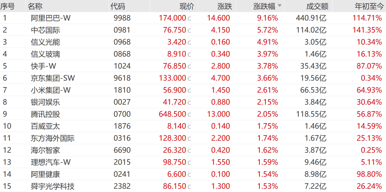Click 银河娱乐 stock code 0027
Image resolution: width=386 pixels, height=192 pixels.
click(122, 102)
